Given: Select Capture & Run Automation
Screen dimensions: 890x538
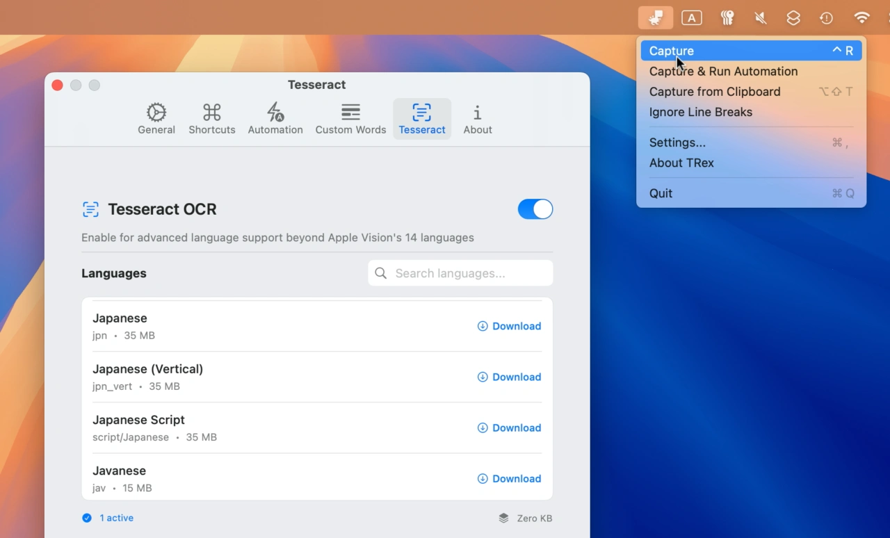Looking at the screenshot, I should coord(723,71).
